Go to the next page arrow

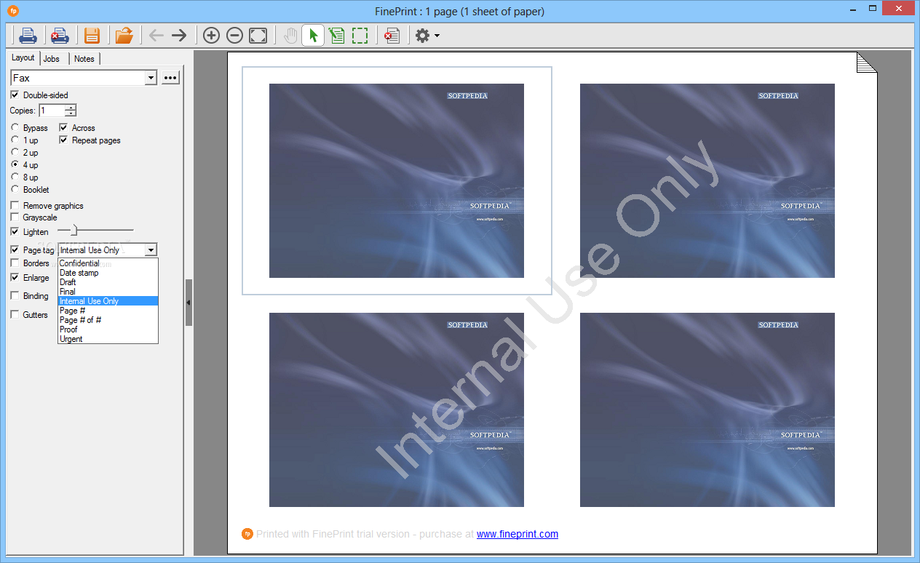(x=179, y=35)
